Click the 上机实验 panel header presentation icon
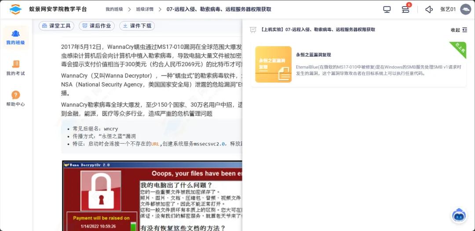The image size is (475, 231). [253, 30]
